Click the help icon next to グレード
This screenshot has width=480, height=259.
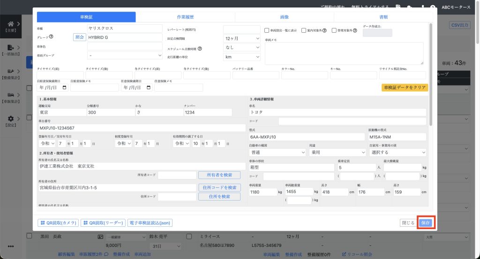point(51,37)
